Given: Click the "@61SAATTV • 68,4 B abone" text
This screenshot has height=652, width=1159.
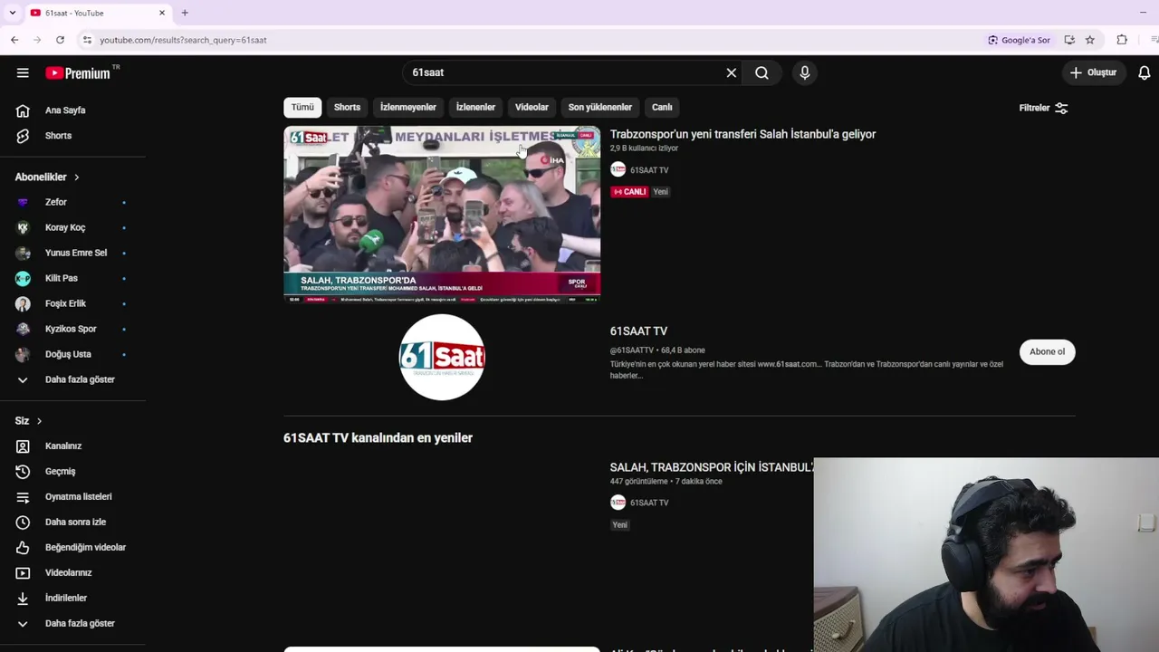Looking at the screenshot, I should click(x=657, y=350).
